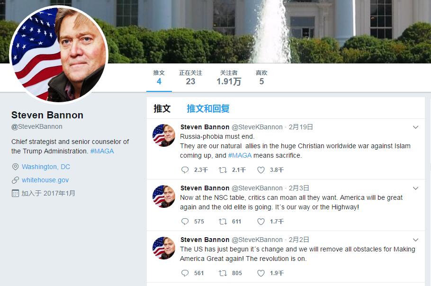Click reply icon on Russia-phobia tweet
The width and height of the screenshot is (431, 286).
point(185,170)
